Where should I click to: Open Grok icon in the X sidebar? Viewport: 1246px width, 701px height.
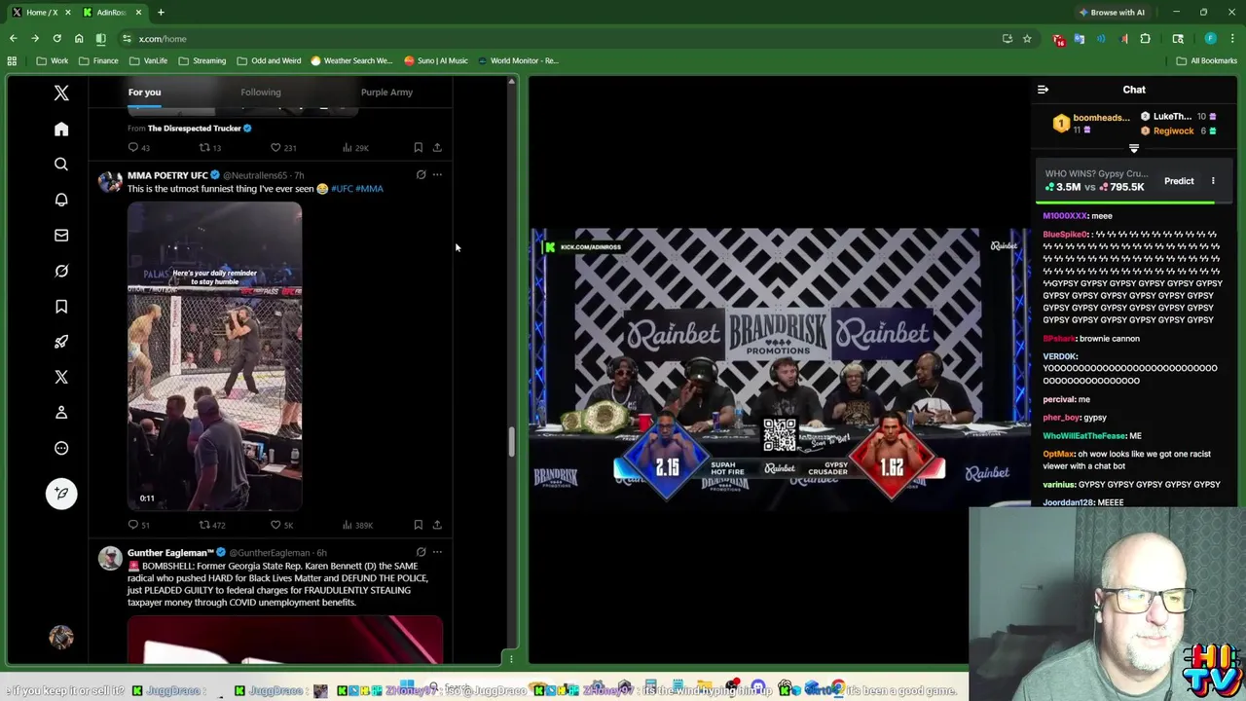point(61,271)
